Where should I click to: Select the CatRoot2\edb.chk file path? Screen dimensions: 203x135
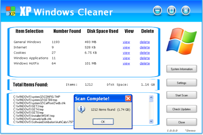pos(39,103)
